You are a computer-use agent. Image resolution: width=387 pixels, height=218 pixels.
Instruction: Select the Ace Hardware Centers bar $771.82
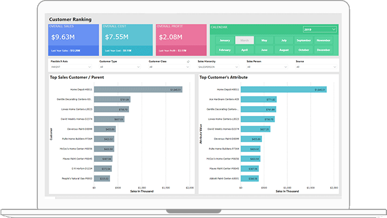click(259, 99)
